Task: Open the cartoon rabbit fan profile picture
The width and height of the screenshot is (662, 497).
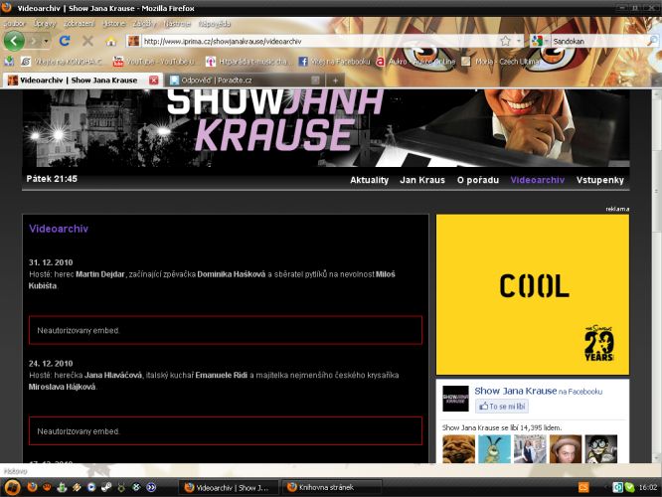Action: tap(494, 449)
